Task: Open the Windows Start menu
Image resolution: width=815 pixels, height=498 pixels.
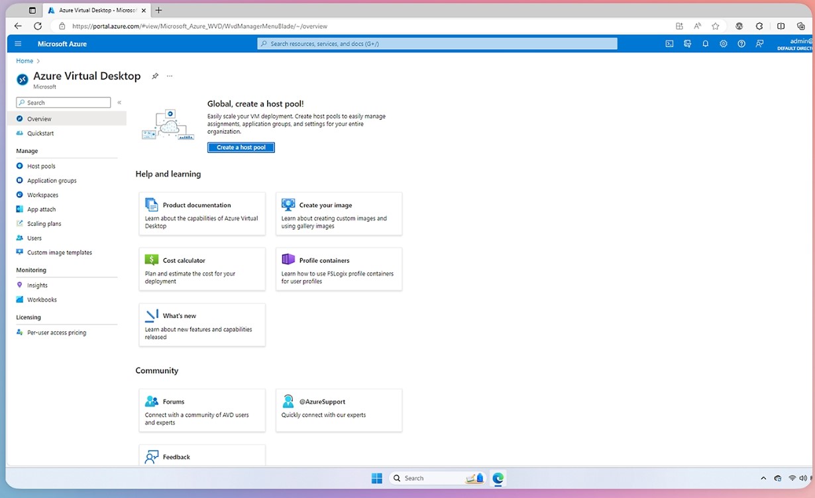Action: 377,477
